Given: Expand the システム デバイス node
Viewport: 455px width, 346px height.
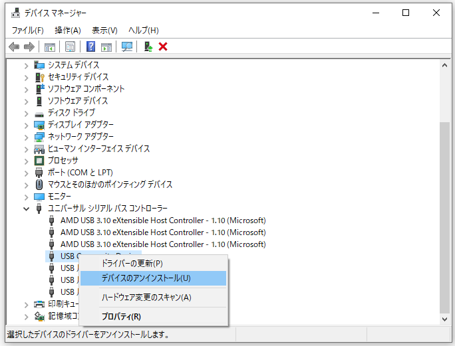Looking at the screenshot, I should 27,66.
